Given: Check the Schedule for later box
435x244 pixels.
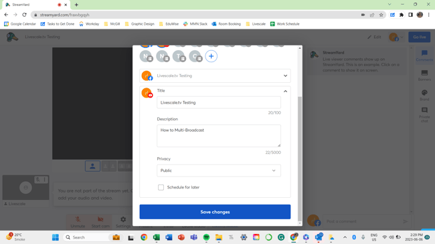Looking at the screenshot, I should pos(161,187).
